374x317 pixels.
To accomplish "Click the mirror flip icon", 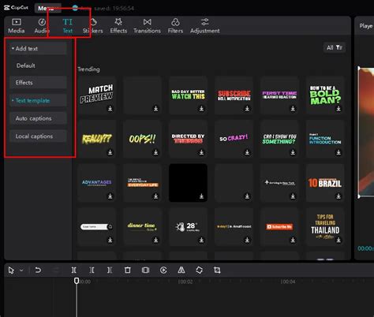I will 181,270.
